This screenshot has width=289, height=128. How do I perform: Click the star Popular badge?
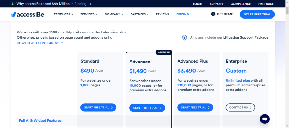tap(164, 52)
